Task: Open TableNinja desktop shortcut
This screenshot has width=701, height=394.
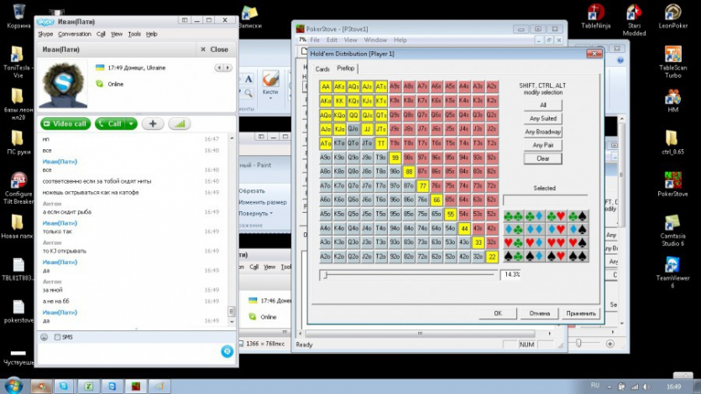Action: tap(596, 16)
